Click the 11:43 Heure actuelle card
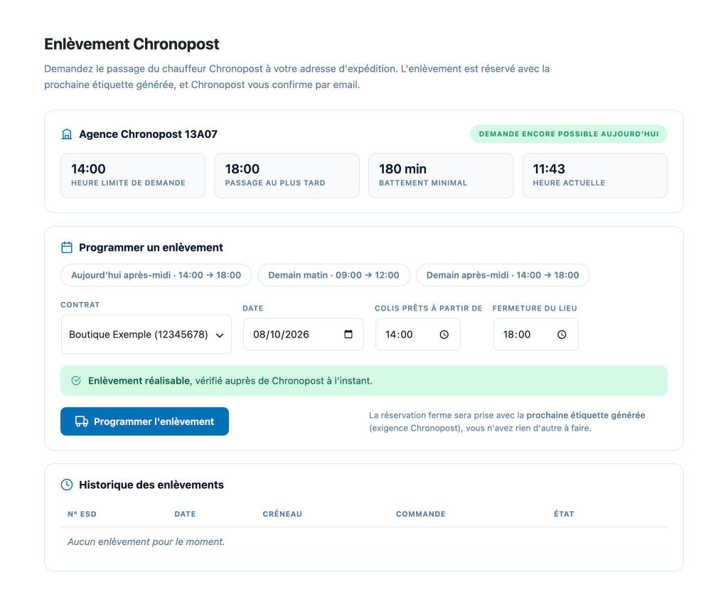Image resolution: width=711 pixels, height=609 pixels. (594, 176)
